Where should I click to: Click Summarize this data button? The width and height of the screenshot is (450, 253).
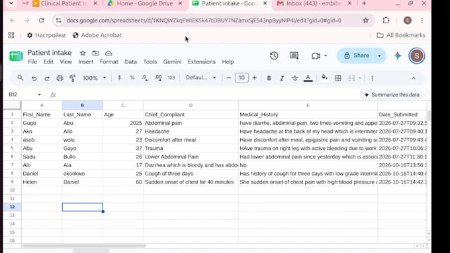click(x=392, y=95)
